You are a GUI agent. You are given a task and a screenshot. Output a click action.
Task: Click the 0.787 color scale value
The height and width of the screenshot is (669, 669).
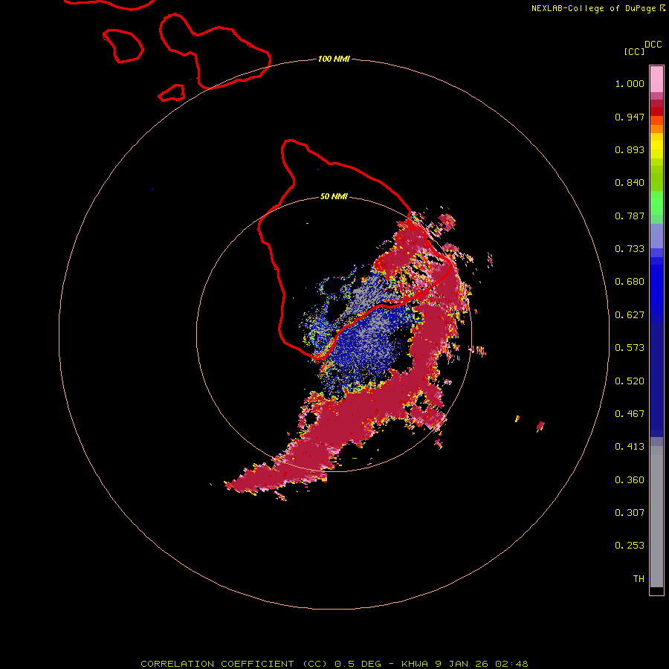point(630,216)
